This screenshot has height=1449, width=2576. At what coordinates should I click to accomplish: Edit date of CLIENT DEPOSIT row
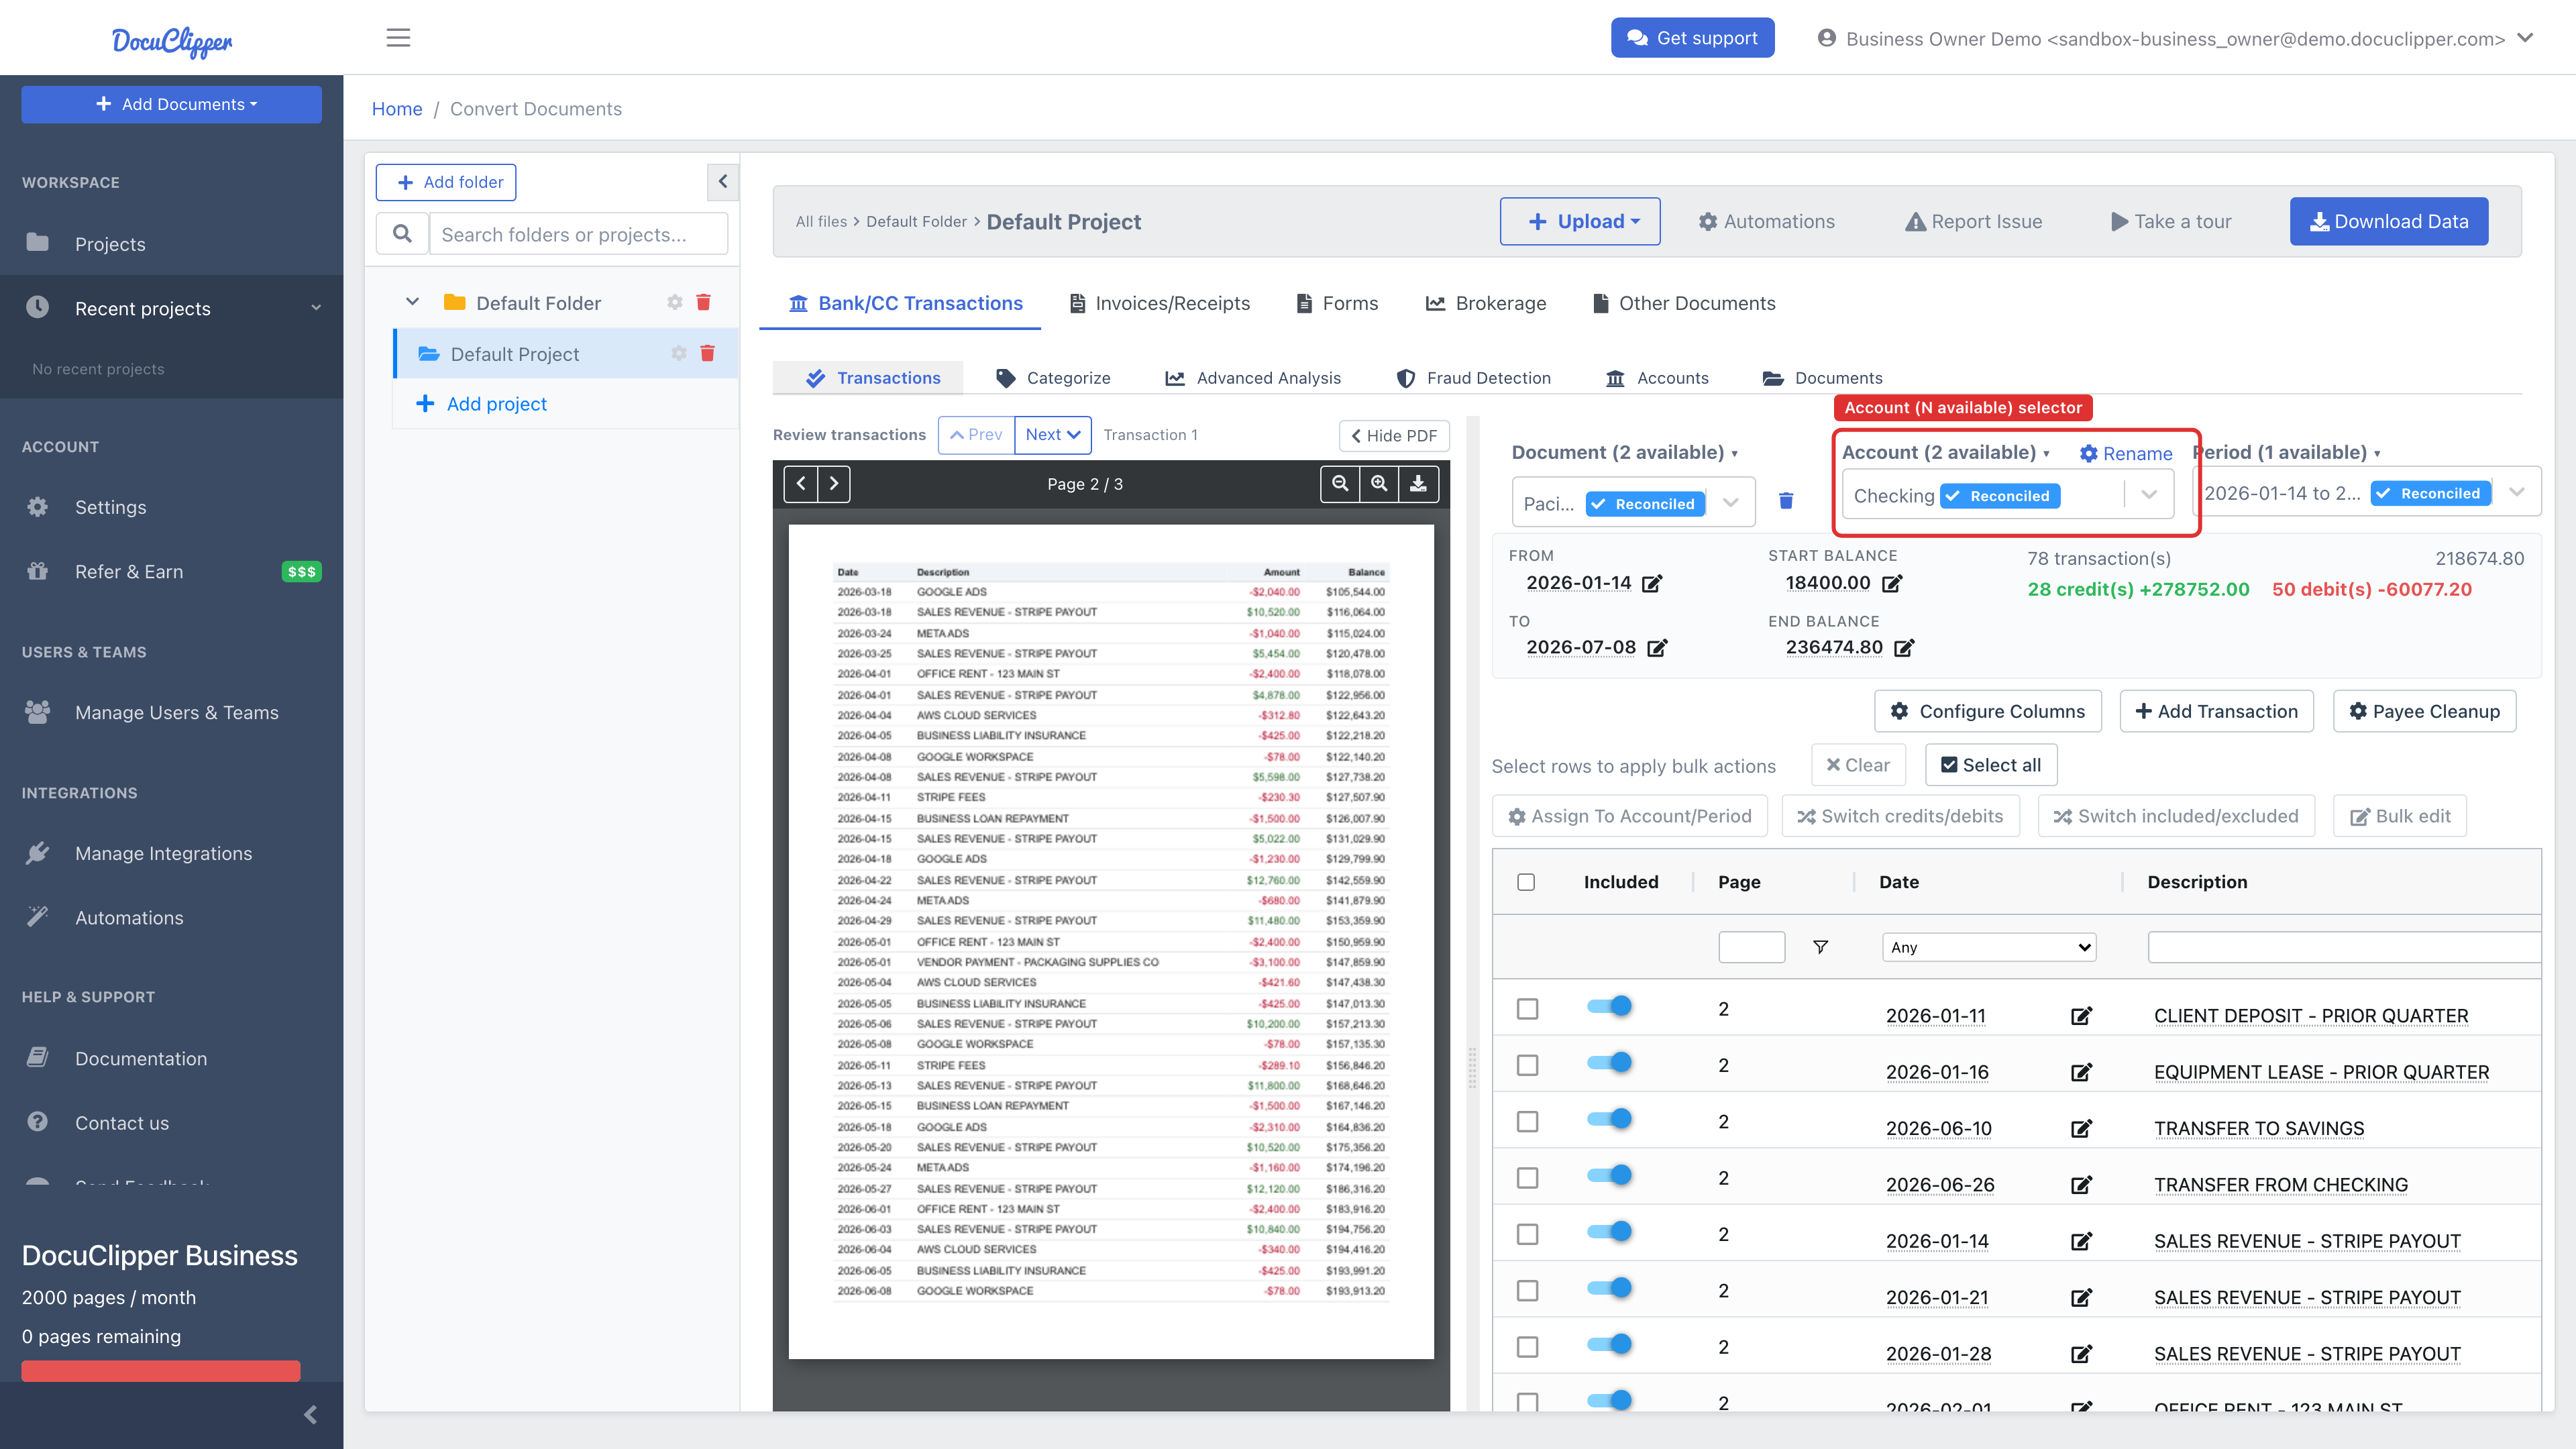tap(2081, 1016)
